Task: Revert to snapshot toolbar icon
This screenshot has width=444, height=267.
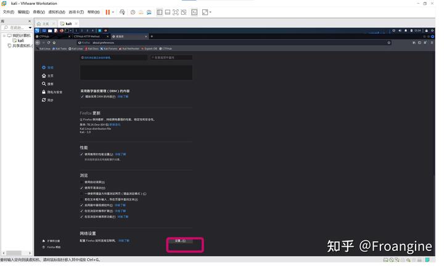Action: [x=141, y=12]
